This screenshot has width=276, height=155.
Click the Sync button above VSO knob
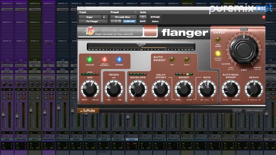[244, 29]
